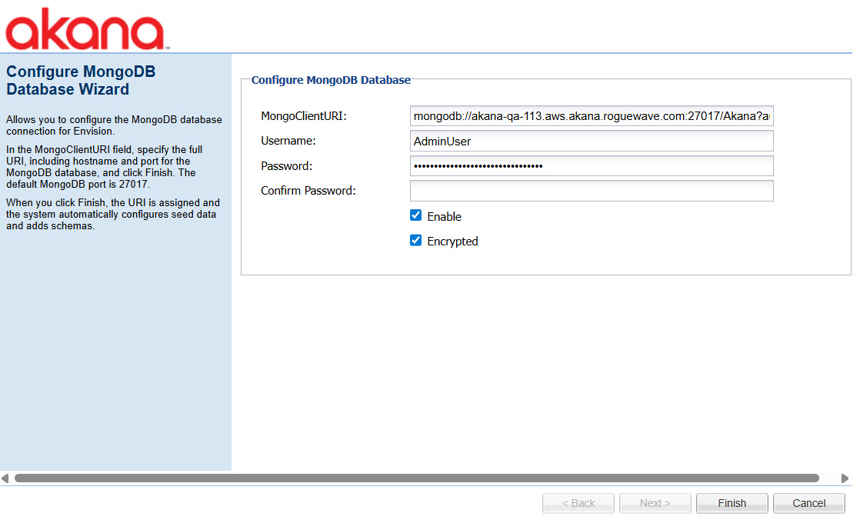Click the empty Confirm Password field
Viewport: 860px width, 520px height.
[x=591, y=191]
